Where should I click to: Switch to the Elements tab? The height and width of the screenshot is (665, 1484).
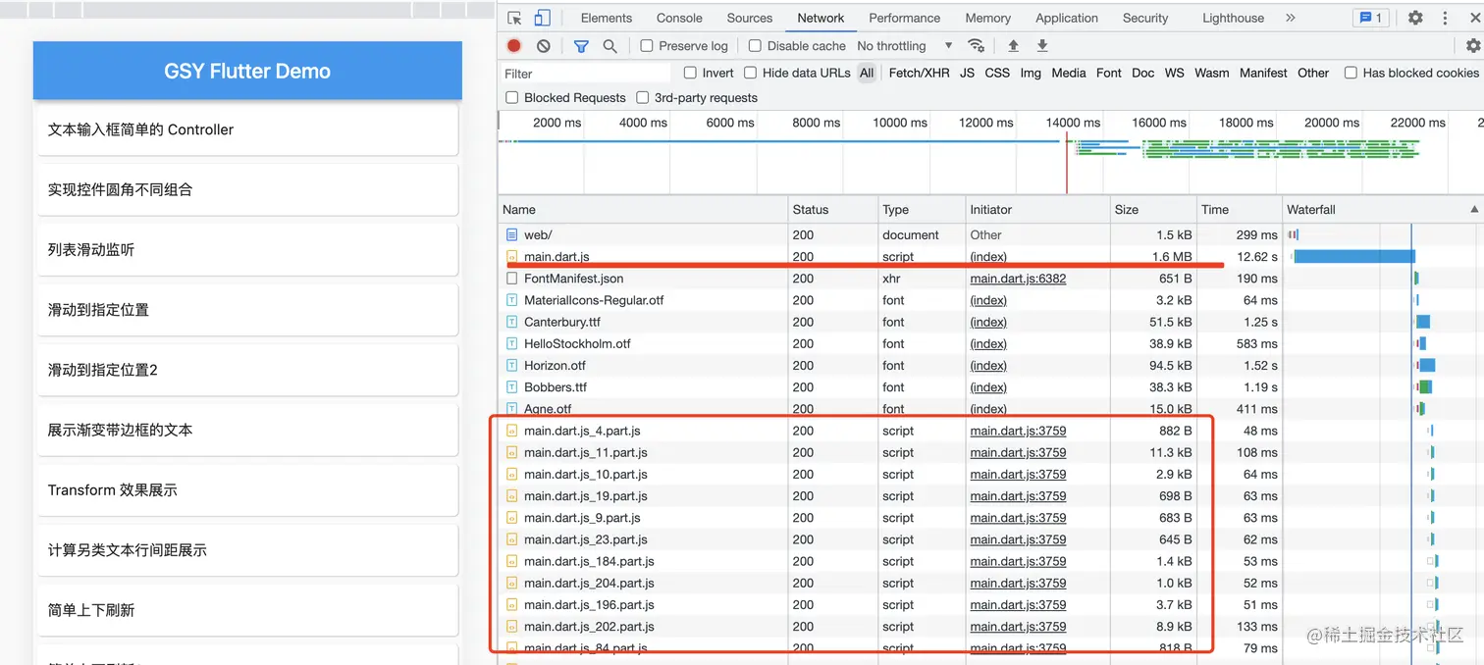point(607,18)
